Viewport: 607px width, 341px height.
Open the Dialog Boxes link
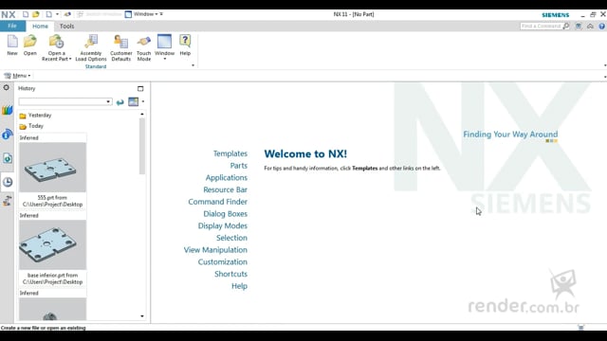pos(226,213)
